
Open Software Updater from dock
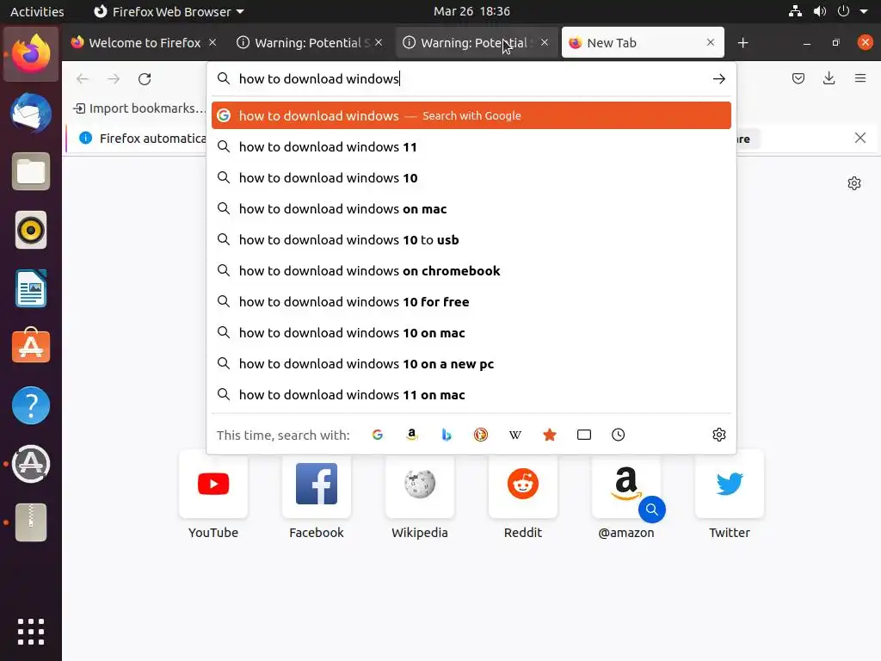click(x=31, y=464)
